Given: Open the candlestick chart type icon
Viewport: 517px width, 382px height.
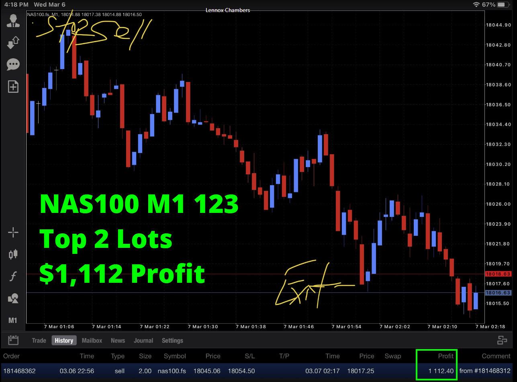Looking at the screenshot, I should pyautogui.click(x=13, y=254).
